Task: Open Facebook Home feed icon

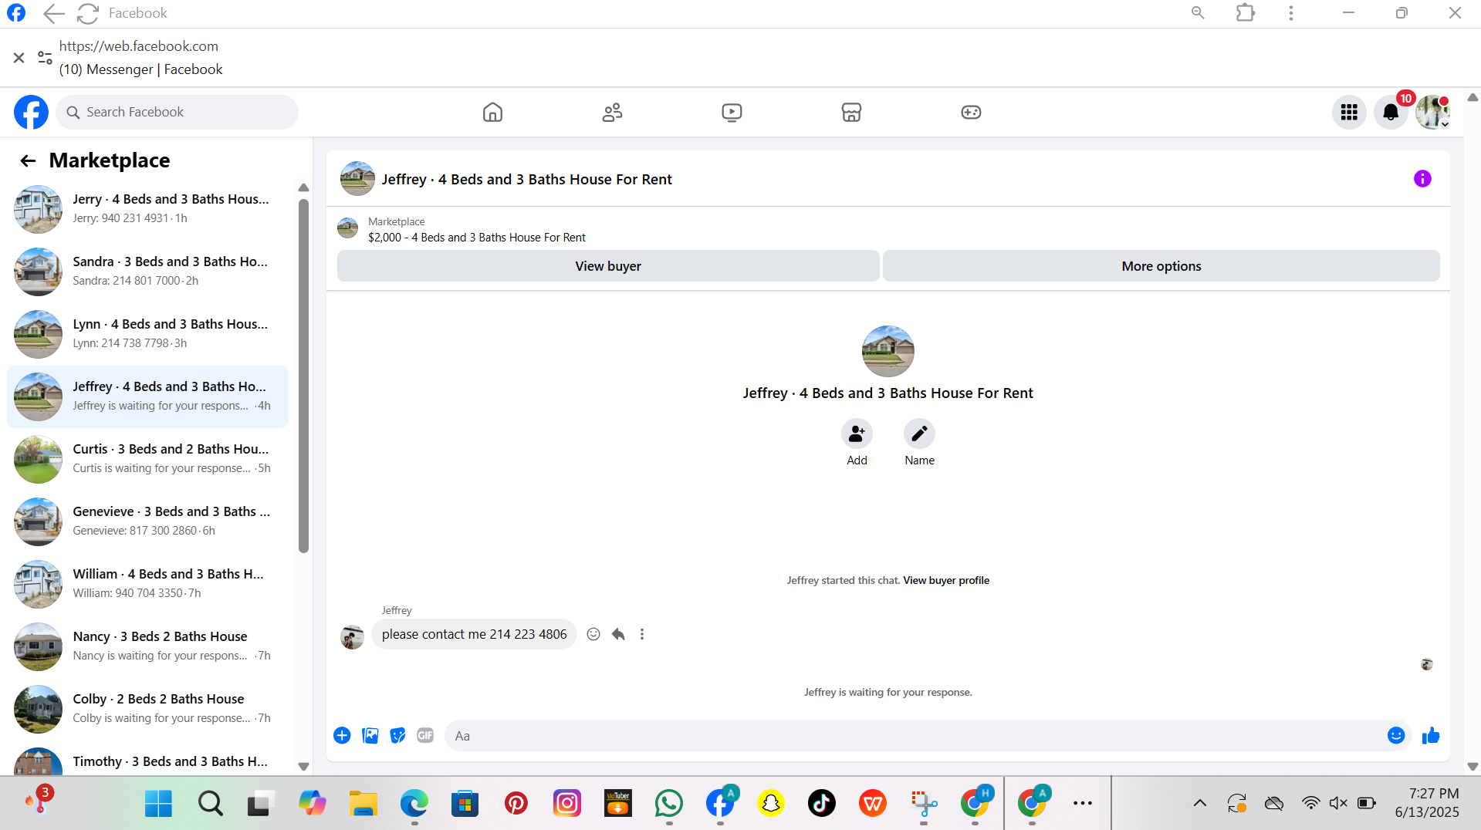Action: [492, 113]
